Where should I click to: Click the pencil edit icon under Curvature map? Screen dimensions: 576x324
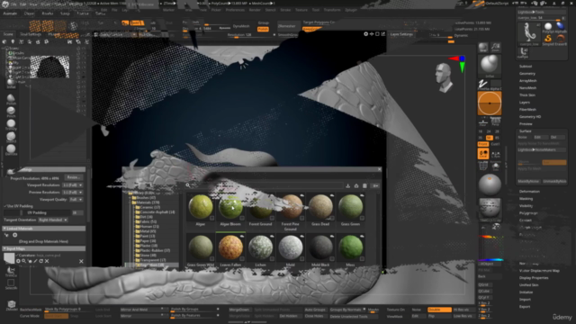35,261
